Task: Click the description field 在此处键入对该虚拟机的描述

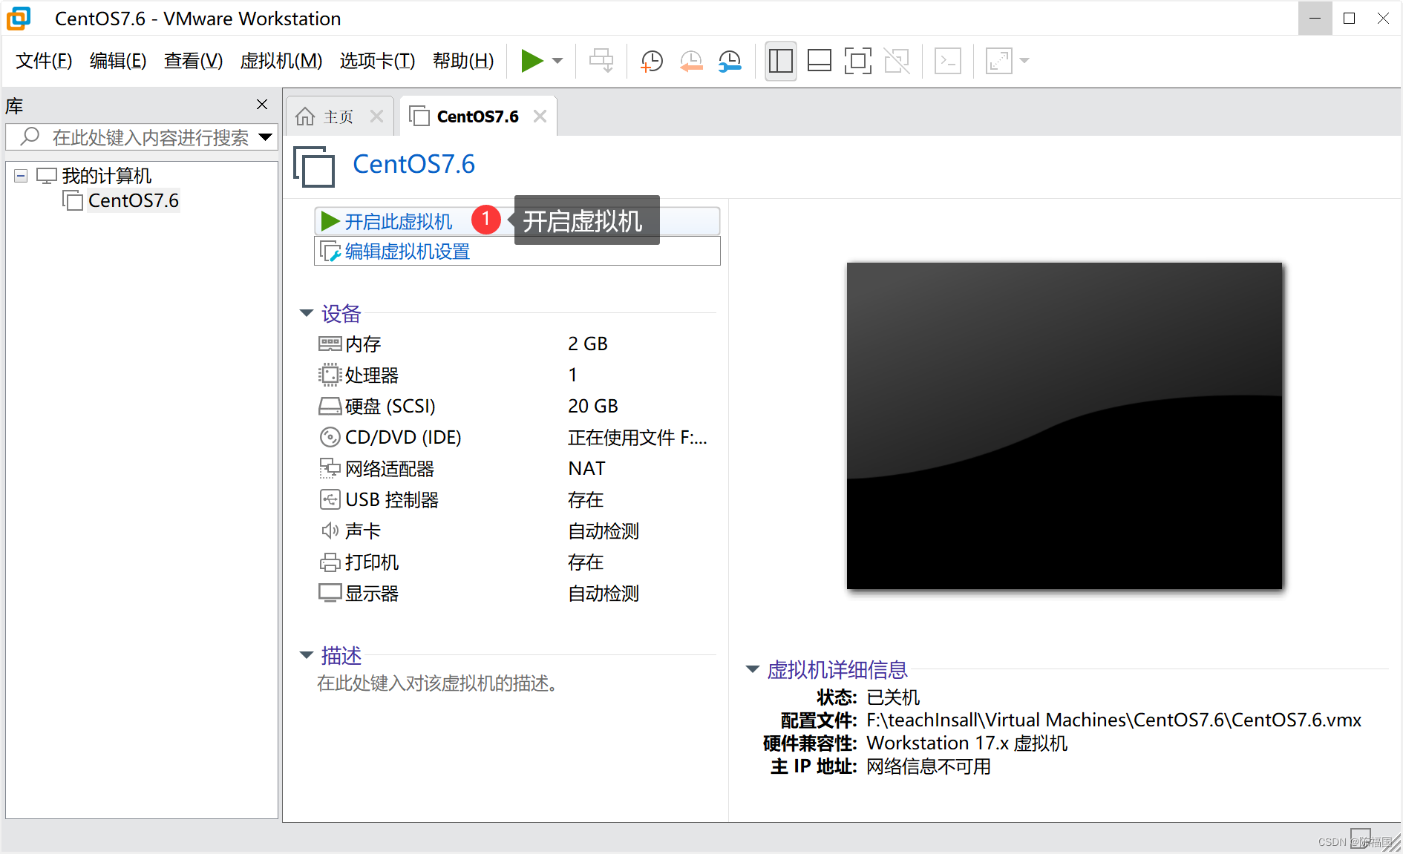Action: click(437, 683)
